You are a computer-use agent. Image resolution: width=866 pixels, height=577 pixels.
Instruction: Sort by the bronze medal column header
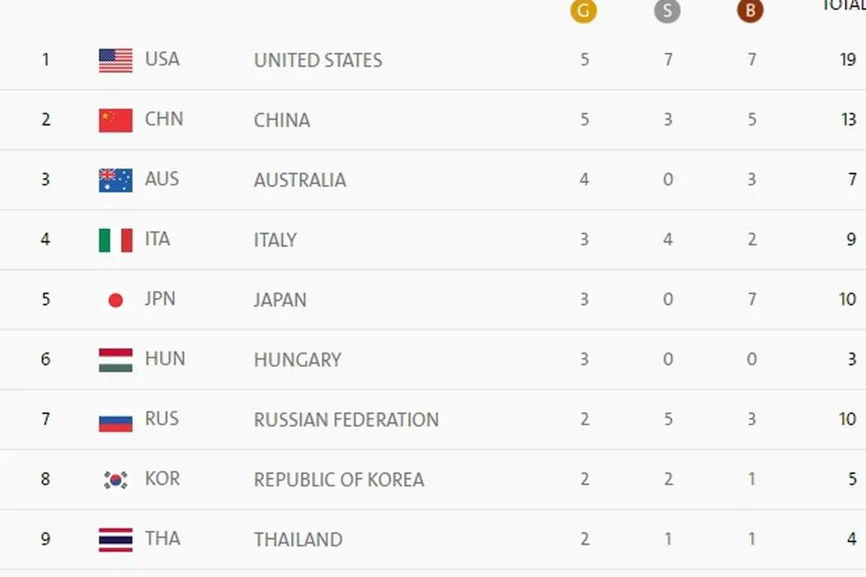(x=751, y=11)
